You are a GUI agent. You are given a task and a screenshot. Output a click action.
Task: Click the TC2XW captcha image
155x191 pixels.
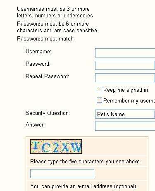click(56, 146)
